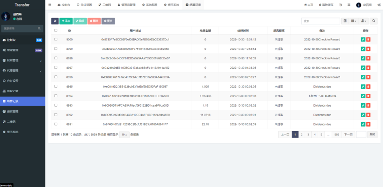
Task: Click the sidebar menu search field
Action: point(19,28)
